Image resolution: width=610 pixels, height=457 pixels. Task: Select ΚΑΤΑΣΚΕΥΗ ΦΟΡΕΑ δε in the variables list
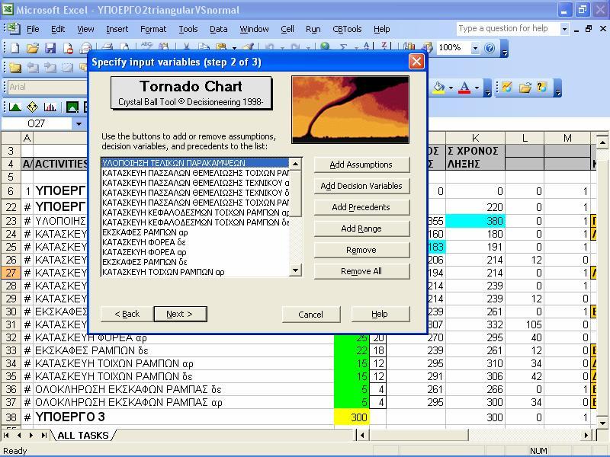point(195,242)
